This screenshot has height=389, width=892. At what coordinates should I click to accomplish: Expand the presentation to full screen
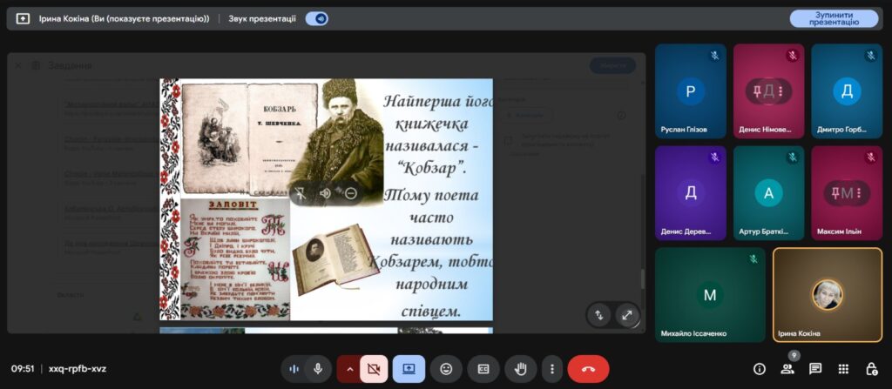tap(626, 315)
